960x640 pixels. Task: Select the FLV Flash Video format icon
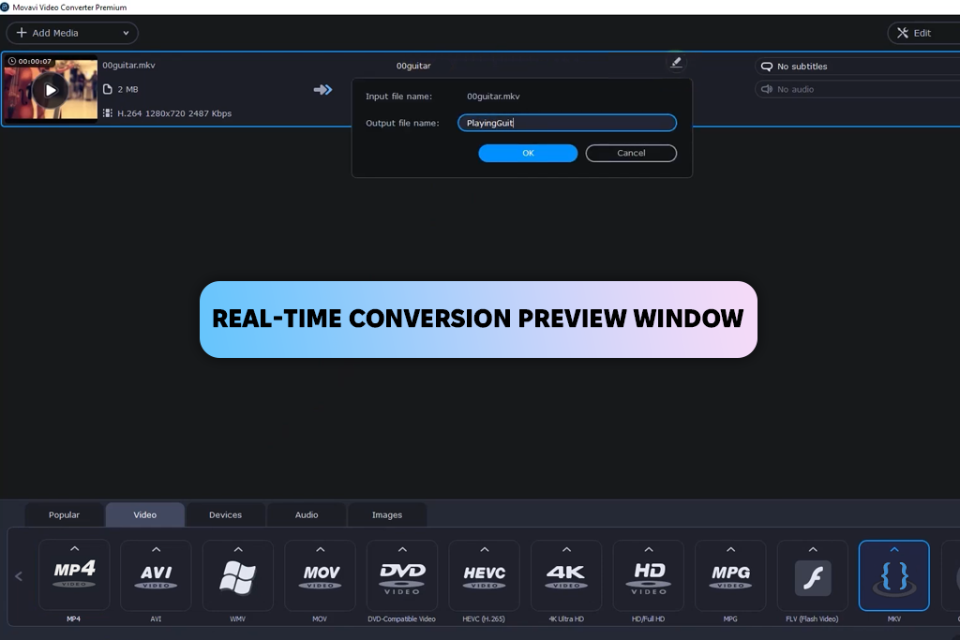813,574
